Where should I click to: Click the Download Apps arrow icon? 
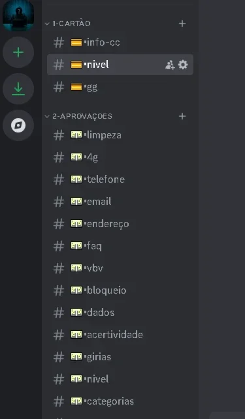coord(18,89)
